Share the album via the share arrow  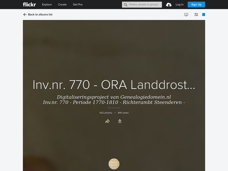pos(108,121)
